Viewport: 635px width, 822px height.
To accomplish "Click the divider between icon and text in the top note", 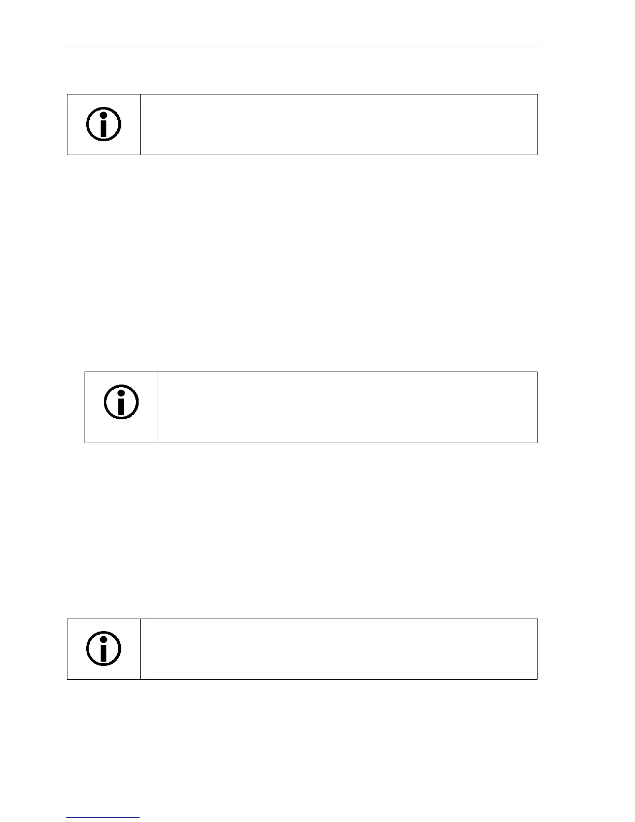I will coord(141,125).
